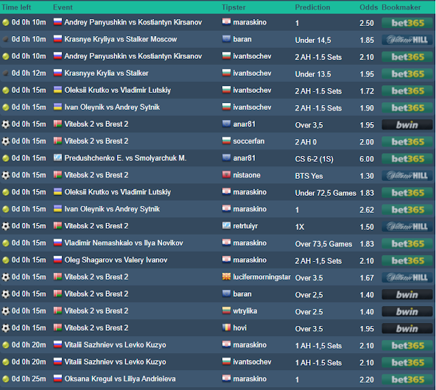The image size is (436, 390).
Task: Click the Russian flag before Vladimir Nemashkalo vs Ilya Novikov
Action: tap(58, 243)
